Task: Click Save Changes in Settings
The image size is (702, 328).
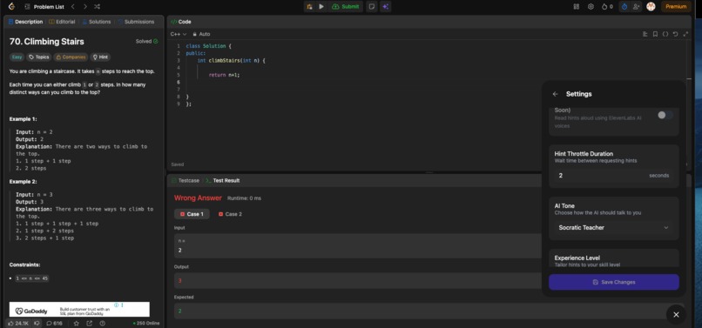Action: point(614,282)
